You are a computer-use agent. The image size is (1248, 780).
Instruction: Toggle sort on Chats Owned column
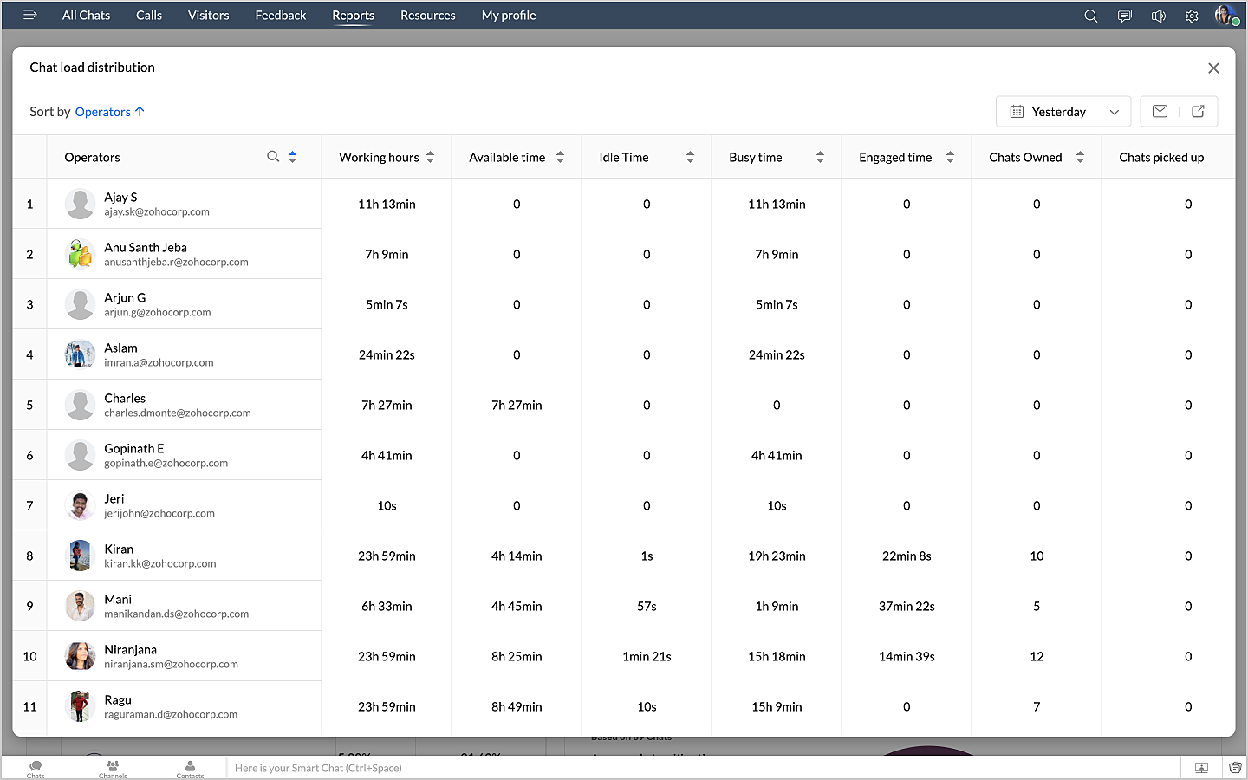pyautogui.click(x=1080, y=157)
